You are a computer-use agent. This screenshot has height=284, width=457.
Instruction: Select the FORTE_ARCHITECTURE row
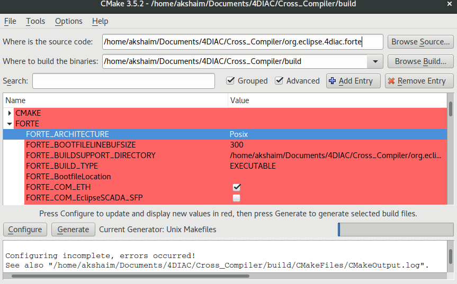[225, 134]
